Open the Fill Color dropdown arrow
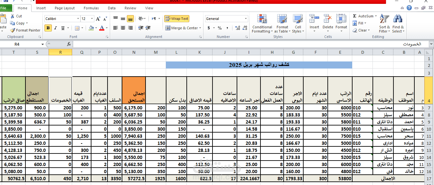The image size is (434, 185). [96, 28]
